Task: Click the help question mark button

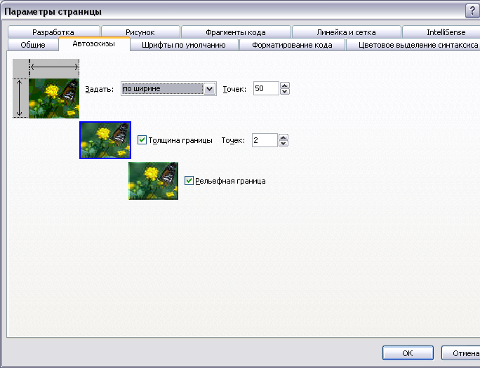Action: point(472,12)
